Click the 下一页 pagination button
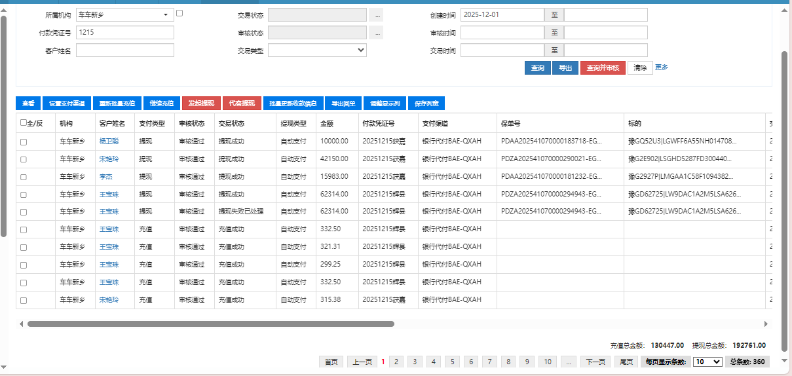The width and height of the screenshot is (792, 376). coord(595,362)
